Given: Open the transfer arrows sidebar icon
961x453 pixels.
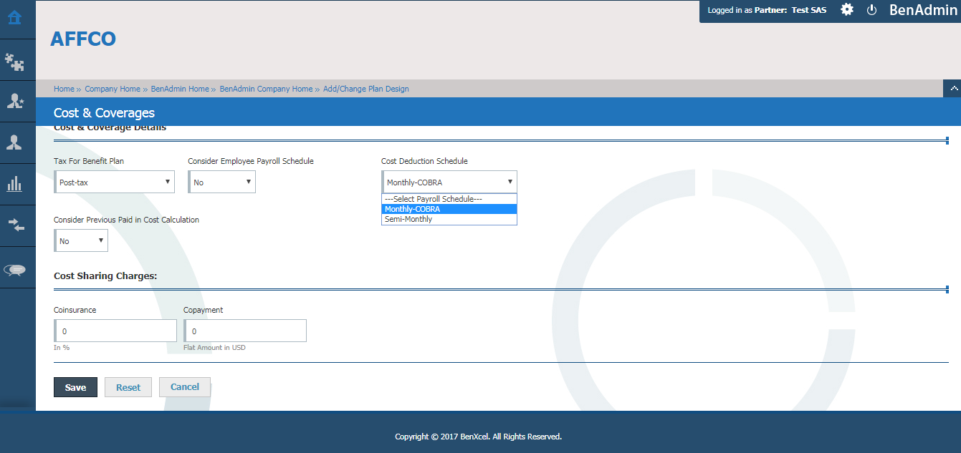Looking at the screenshot, I should tap(16, 225).
